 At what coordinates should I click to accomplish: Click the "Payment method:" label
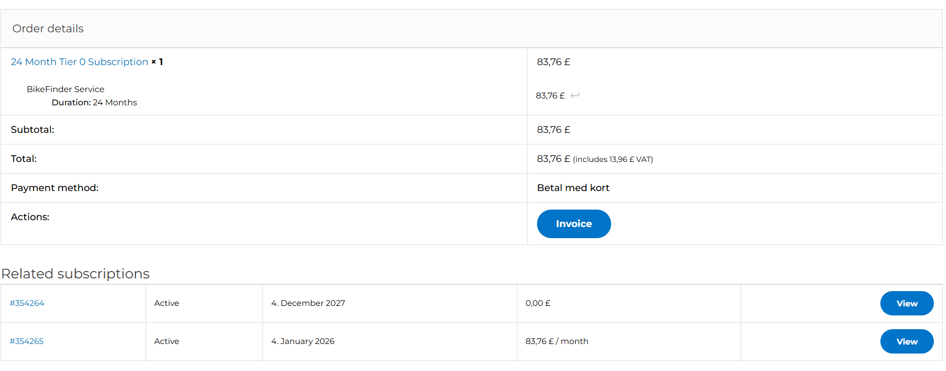(54, 188)
